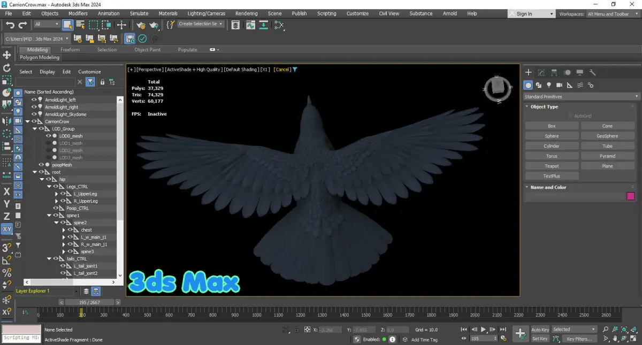The height and width of the screenshot is (345, 642).
Task: Select the Lights category icon
Action: click(x=549, y=85)
